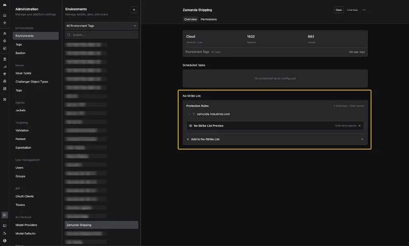Click the No Strike List Preview label
409x246 pixels.
click(208, 126)
